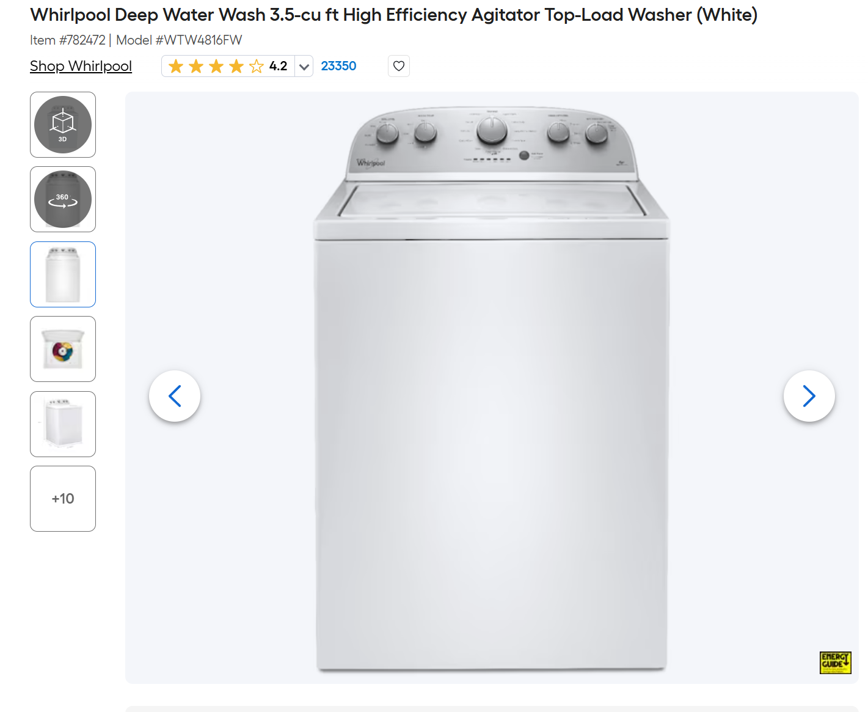The width and height of the screenshot is (868, 712).
Task: Click the Whirlpool logo on the washer
Action: 371,163
